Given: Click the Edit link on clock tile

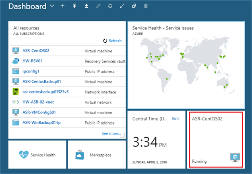Looking at the screenshot, I should pos(176,119).
